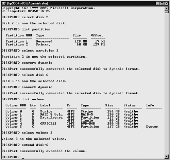Click the 'RAID-5' volume type
This screenshot has width=170, height=160.
(x=87, y=115)
